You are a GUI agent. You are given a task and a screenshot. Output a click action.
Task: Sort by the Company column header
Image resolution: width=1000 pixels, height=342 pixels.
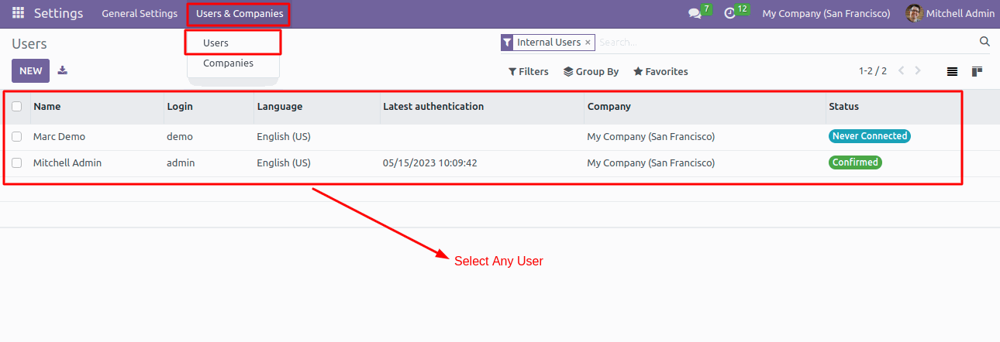(x=609, y=107)
